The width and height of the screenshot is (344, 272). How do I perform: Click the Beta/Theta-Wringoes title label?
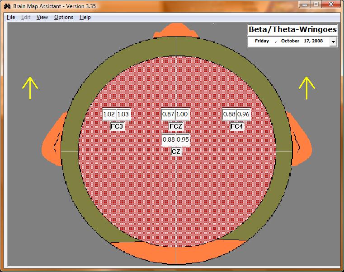pyautogui.click(x=292, y=30)
